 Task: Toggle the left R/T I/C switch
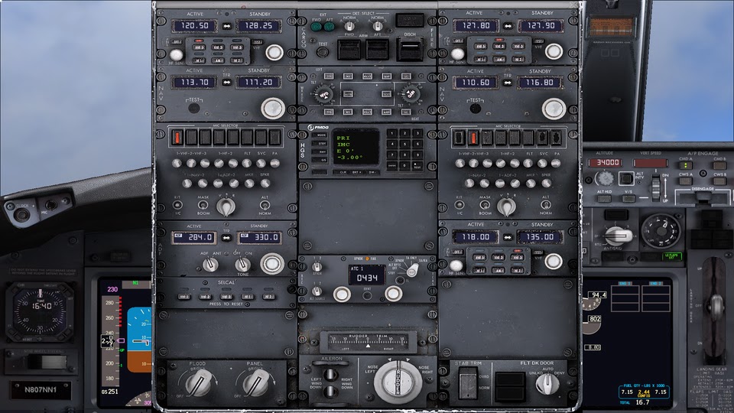(x=177, y=205)
